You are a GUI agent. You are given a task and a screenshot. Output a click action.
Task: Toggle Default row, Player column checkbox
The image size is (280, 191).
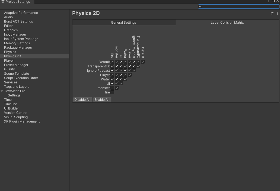pyautogui.click(x=130, y=62)
